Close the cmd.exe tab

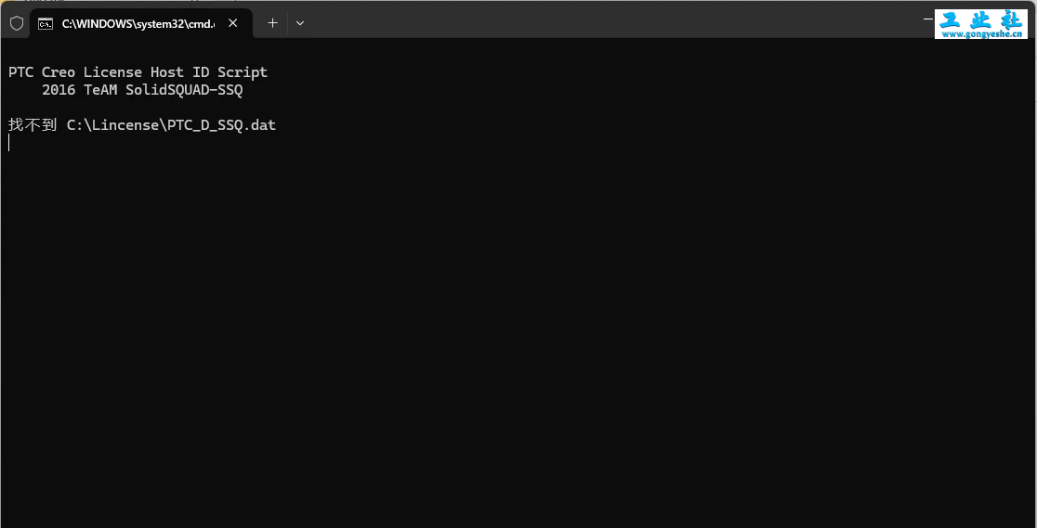(x=233, y=23)
